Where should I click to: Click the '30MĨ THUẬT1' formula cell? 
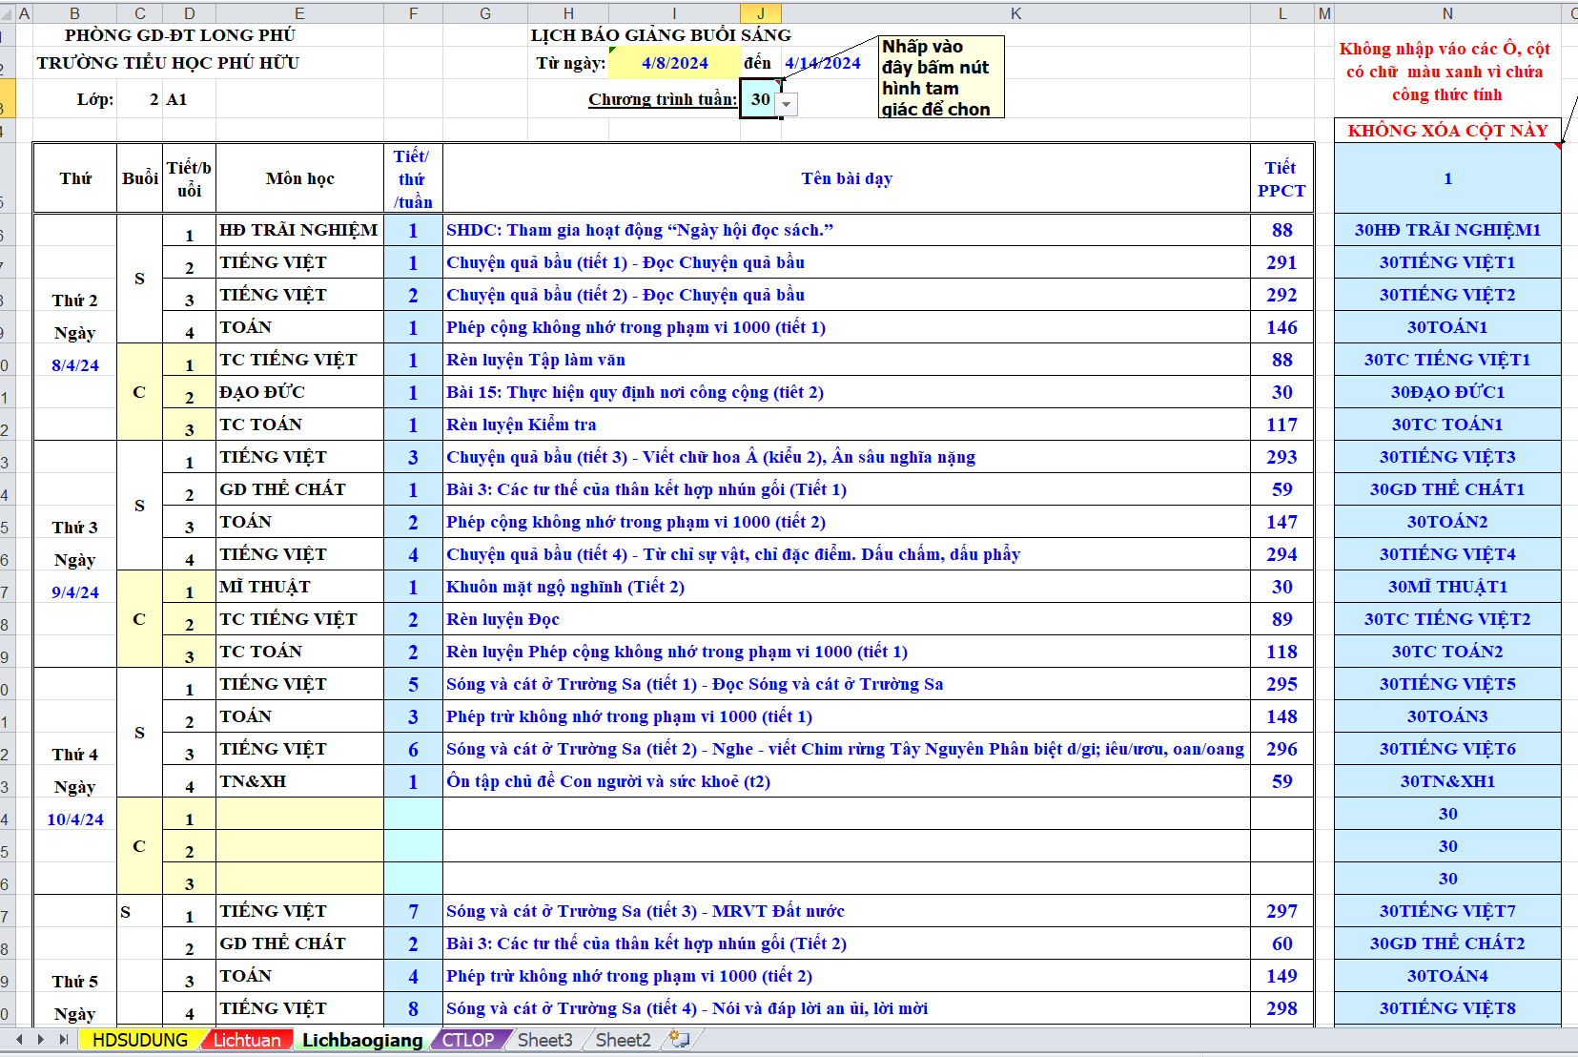pyautogui.click(x=1447, y=587)
